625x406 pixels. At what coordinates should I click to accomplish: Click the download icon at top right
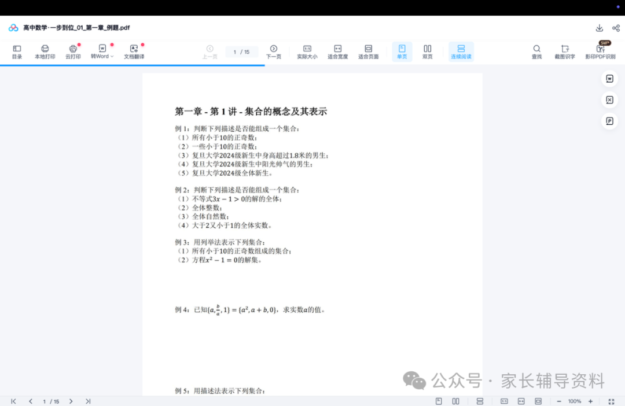[599, 28]
